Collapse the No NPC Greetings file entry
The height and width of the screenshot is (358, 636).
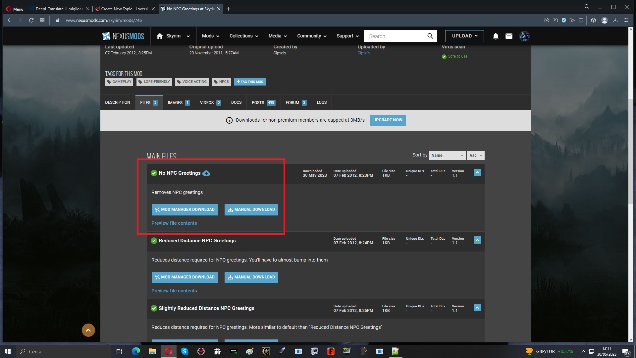coord(477,172)
